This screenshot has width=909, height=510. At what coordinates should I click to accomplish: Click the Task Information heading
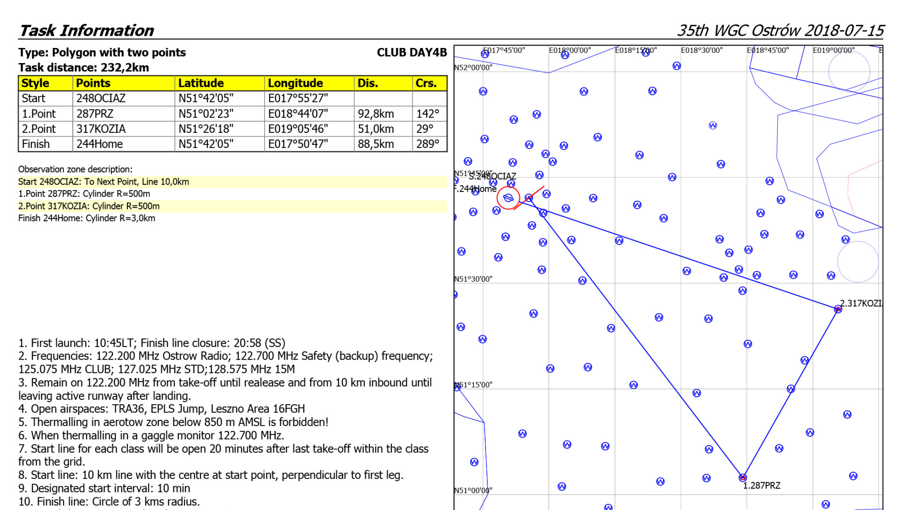click(x=87, y=31)
